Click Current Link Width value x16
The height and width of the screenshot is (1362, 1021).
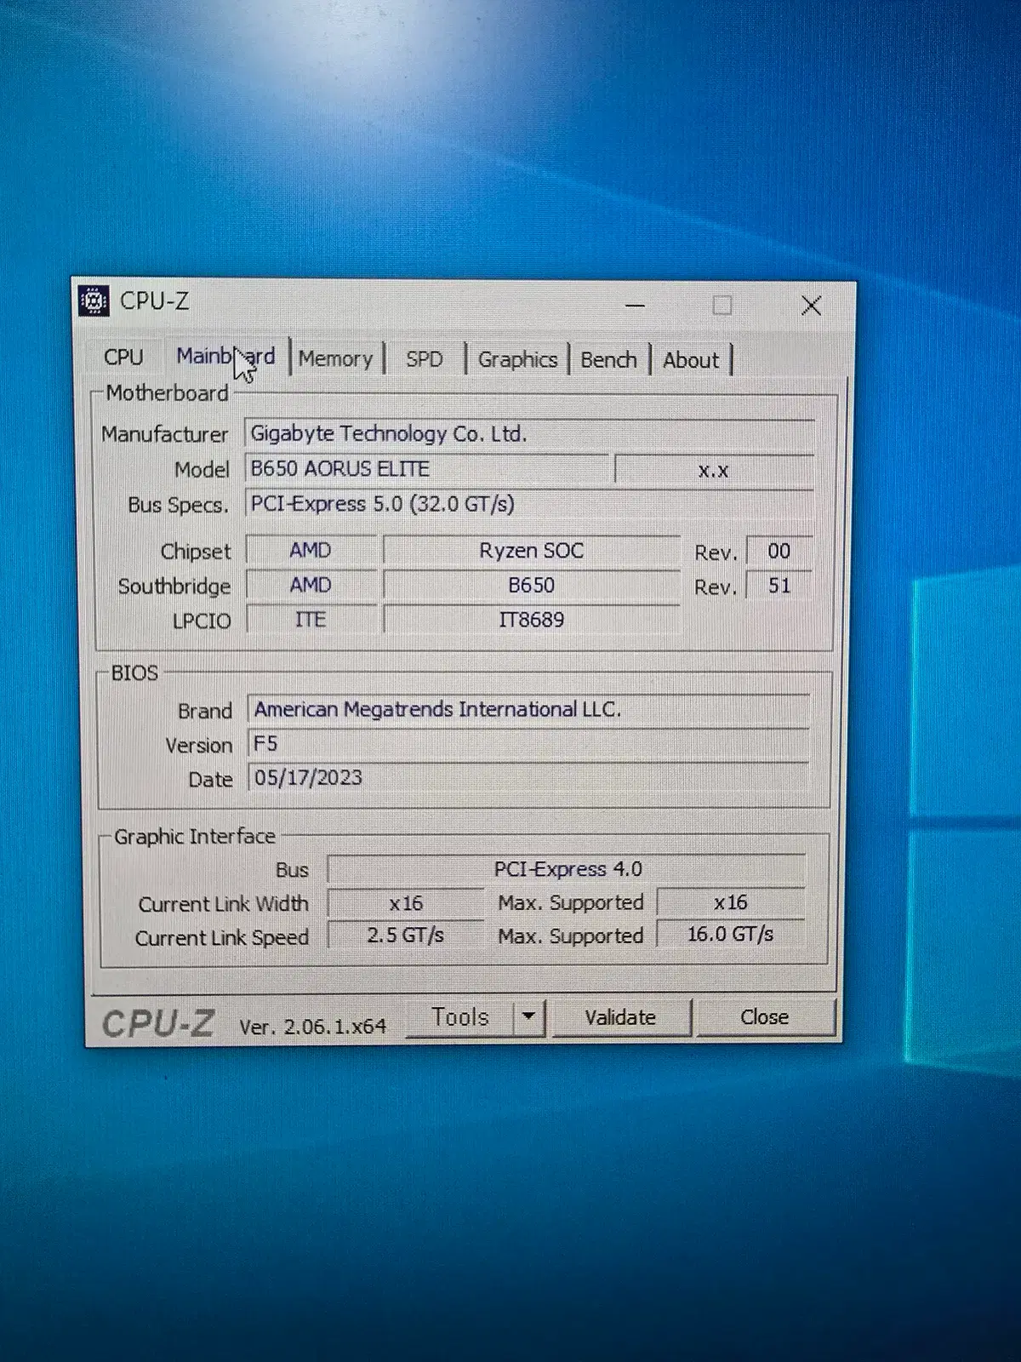point(406,903)
